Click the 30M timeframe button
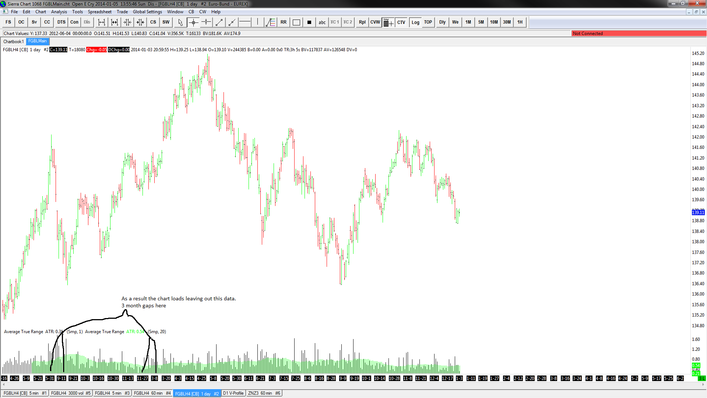This screenshot has height=398, width=707. coord(507,22)
